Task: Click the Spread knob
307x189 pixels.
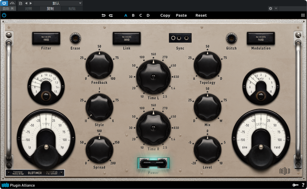Action: (x=99, y=150)
